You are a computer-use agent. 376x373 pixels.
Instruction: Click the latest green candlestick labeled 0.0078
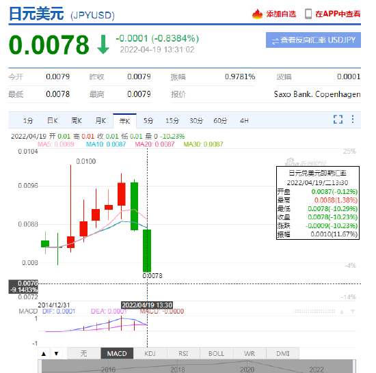coord(147,250)
